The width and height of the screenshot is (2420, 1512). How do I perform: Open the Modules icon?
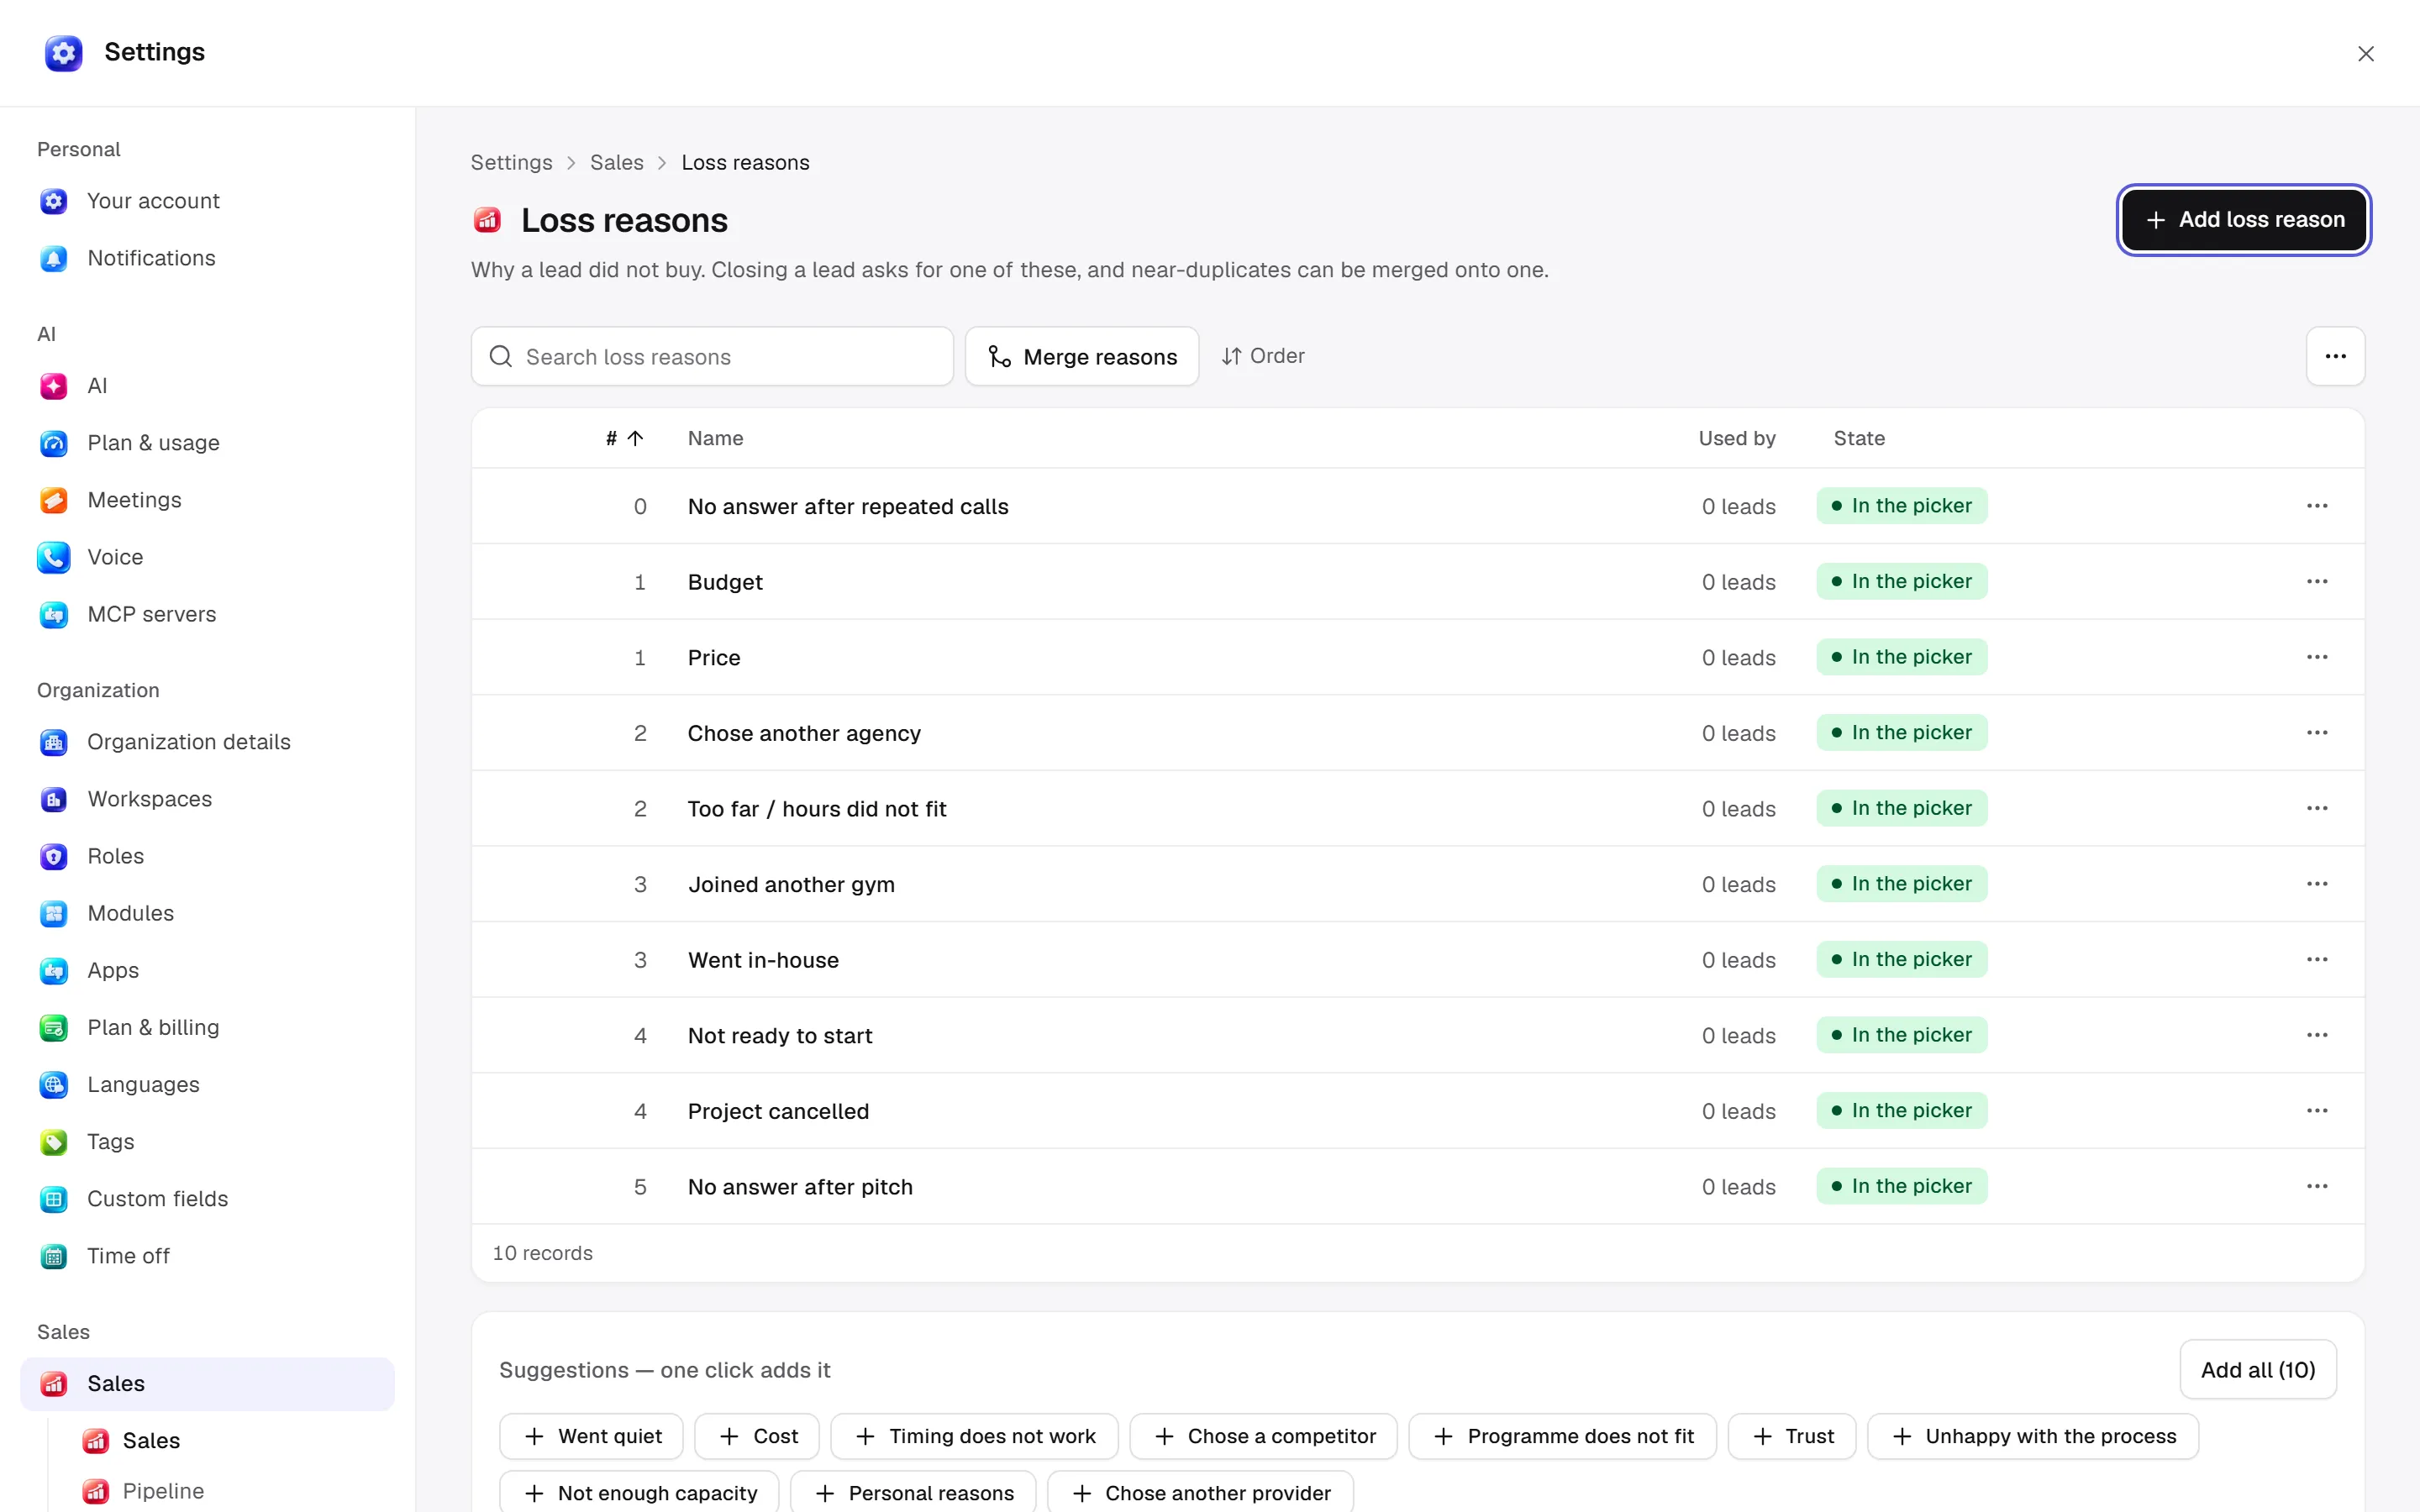[x=54, y=913]
